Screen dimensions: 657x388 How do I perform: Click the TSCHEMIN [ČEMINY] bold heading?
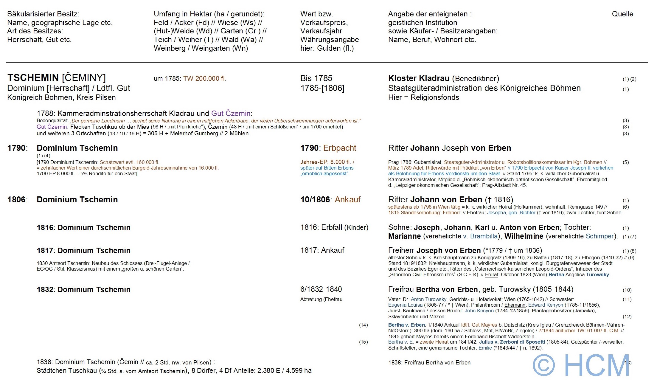(56, 78)
